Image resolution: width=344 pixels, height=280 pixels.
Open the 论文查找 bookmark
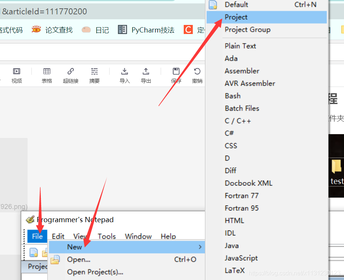point(52,30)
